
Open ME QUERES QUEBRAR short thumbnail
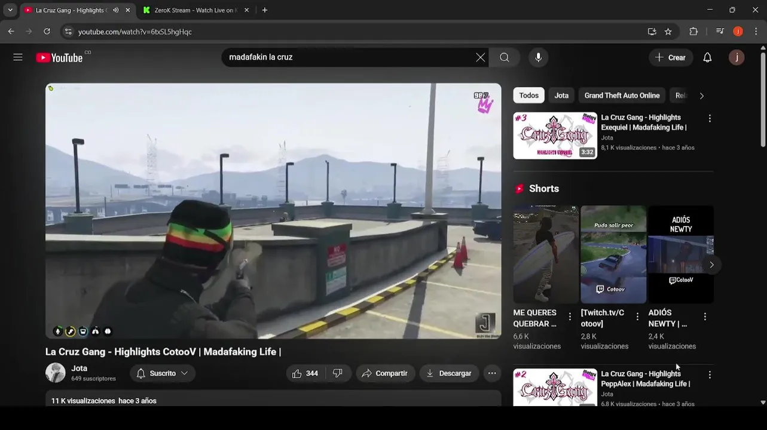click(546, 254)
